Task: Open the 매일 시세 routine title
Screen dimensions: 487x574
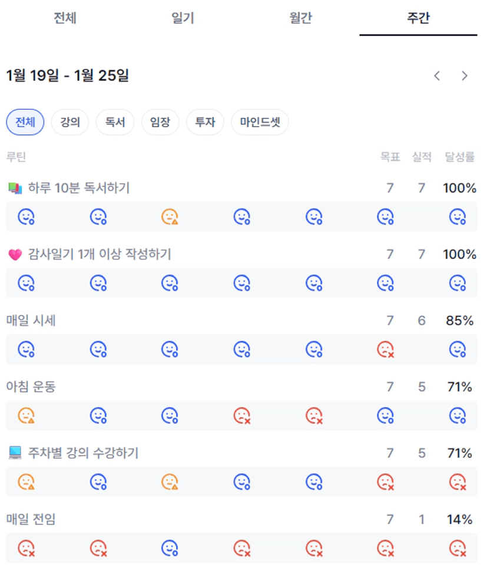Action: (x=31, y=321)
